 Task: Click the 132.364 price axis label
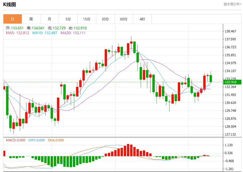pos(230,87)
